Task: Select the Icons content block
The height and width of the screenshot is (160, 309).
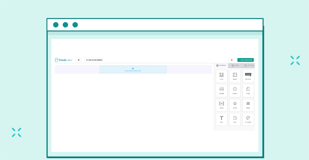Action: pos(235,105)
